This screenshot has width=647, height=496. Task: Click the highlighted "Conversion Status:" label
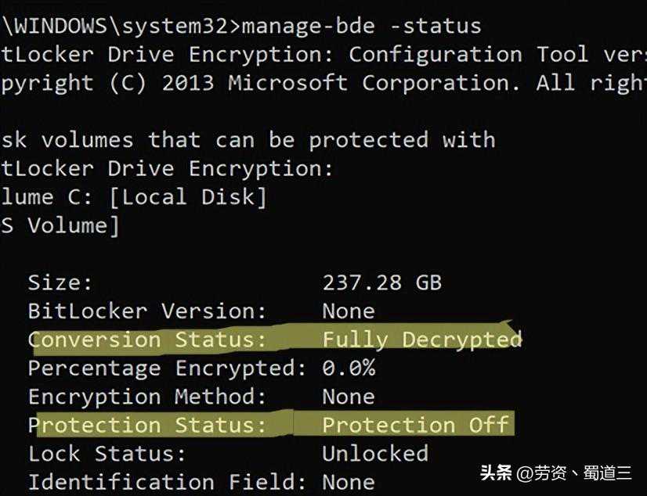tap(147, 340)
